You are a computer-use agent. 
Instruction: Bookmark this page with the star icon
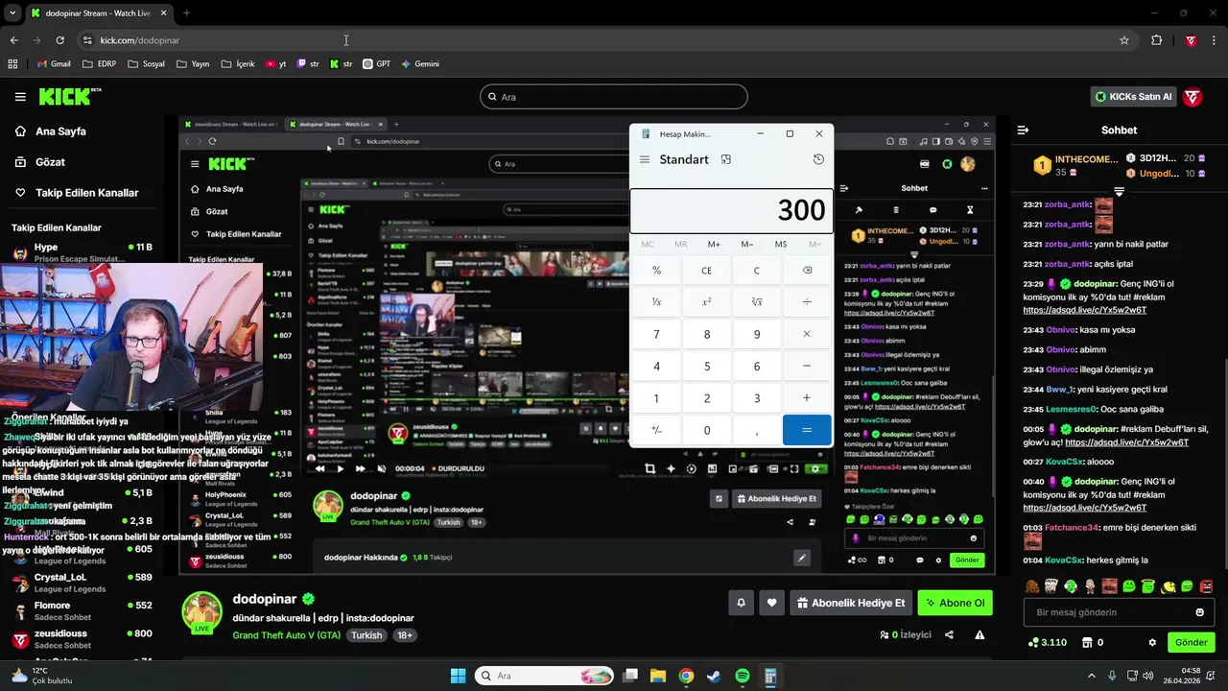[1124, 40]
